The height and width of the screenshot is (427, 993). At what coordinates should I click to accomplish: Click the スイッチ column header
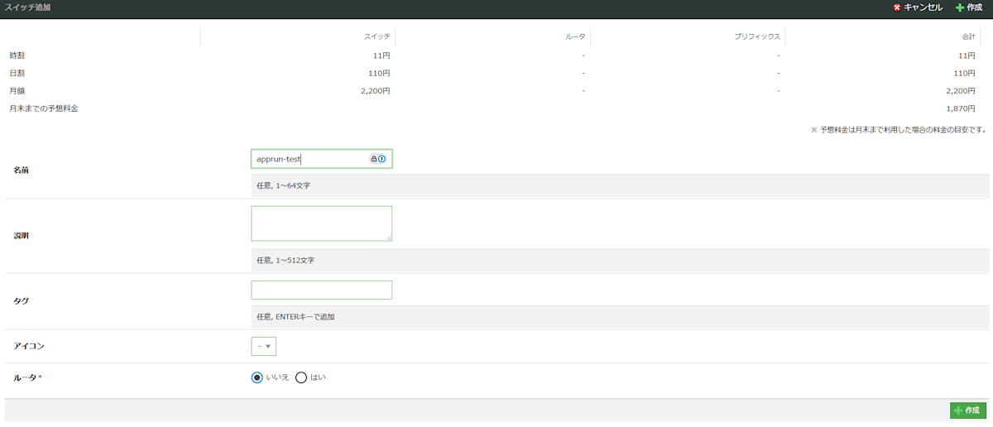[x=377, y=37]
